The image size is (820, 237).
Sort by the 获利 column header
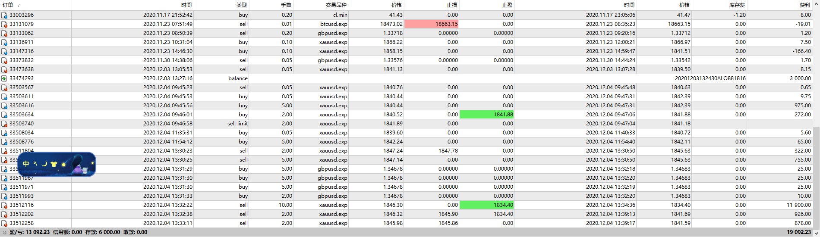tap(780, 5)
